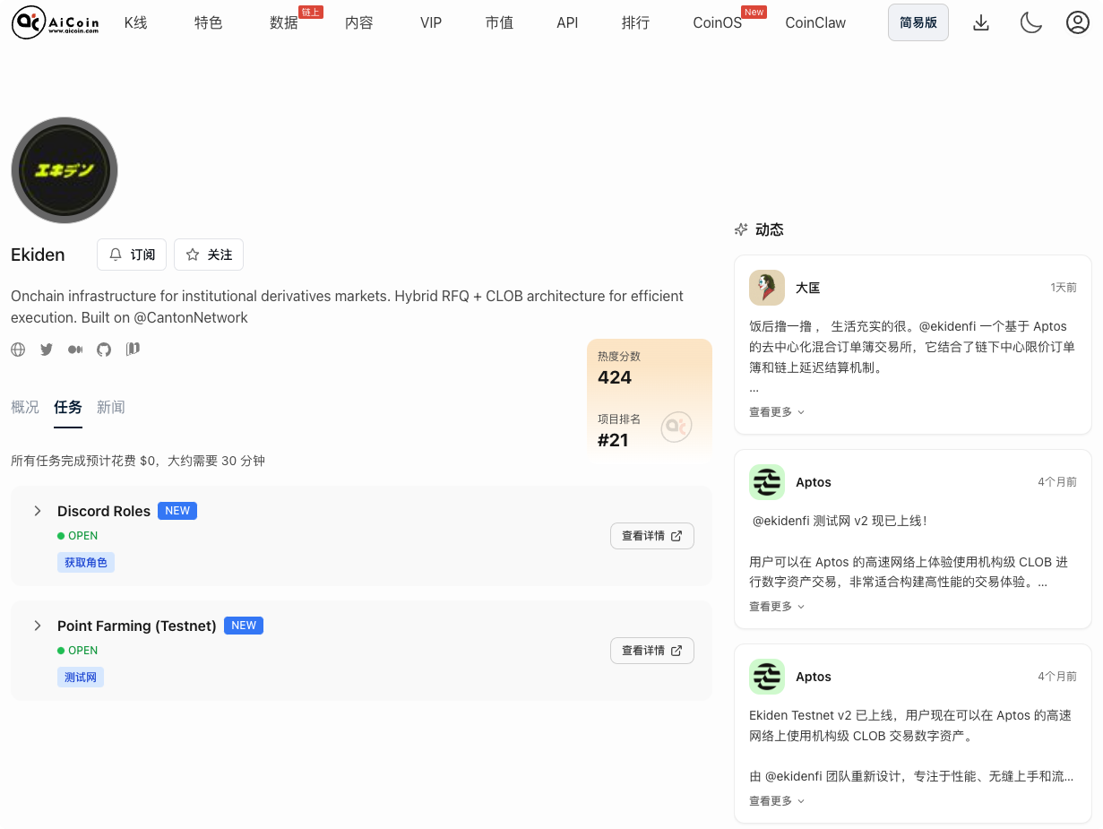1103x829 pixels.
Task: Click Aptos avatar on Ekiden Testnet post
Action: [767, 677]
